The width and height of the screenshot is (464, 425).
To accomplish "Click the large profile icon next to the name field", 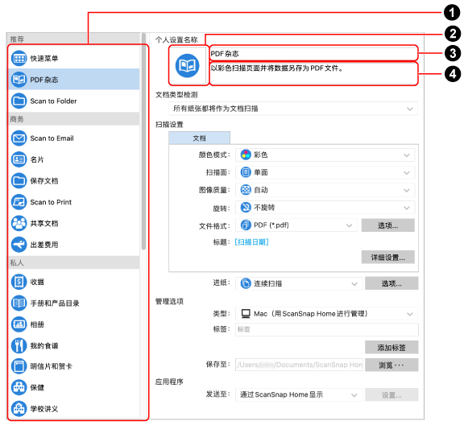I will (188, 65).
